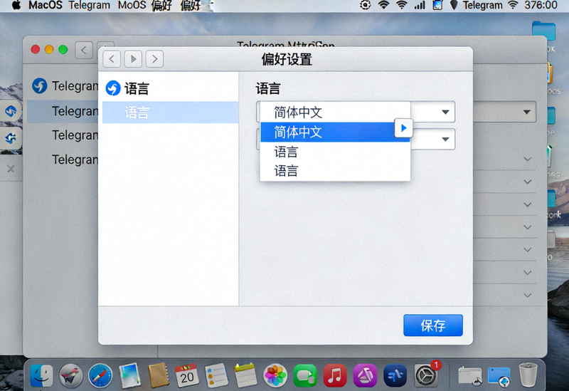
Task: Click 保存 to save preferences
Action: pyautogui.click(x=433, y=325)
